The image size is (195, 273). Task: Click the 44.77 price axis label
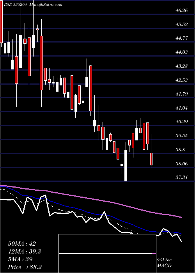coord(182,38)
